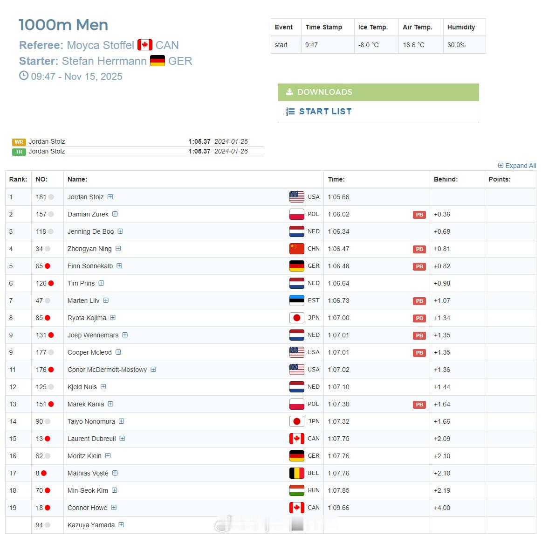Click the download arrow icon

(x=289, y=91)
